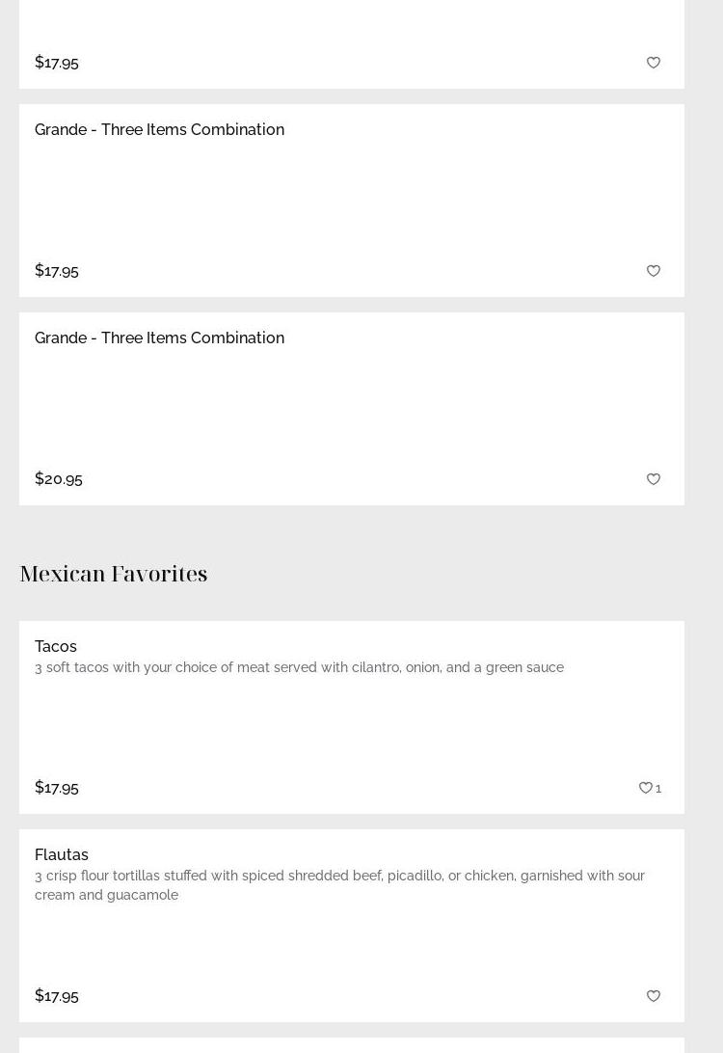Image resolution: width=723 pixels, height=1053 pixels.
Task: Like the Tacos menu item
Action: (645, 788)
